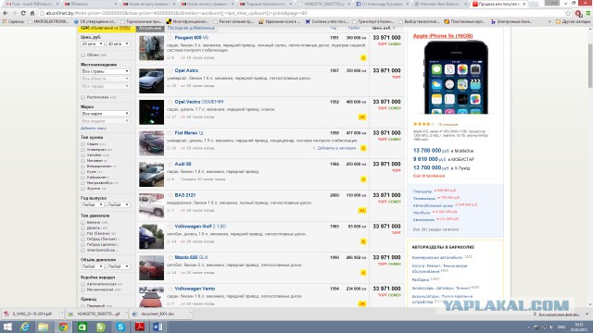Enable the Дизель engine type filter
Viewport: 593px width, 333px height.
[x=82, y=228]
